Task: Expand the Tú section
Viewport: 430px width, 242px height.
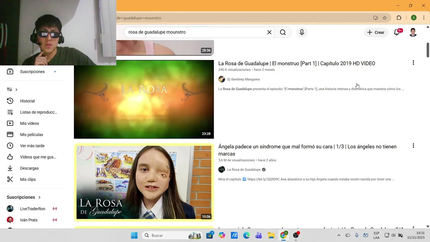Action: (x=12, y=89)
